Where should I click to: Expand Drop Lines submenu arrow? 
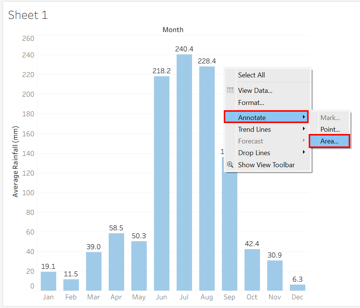point(304,152)
